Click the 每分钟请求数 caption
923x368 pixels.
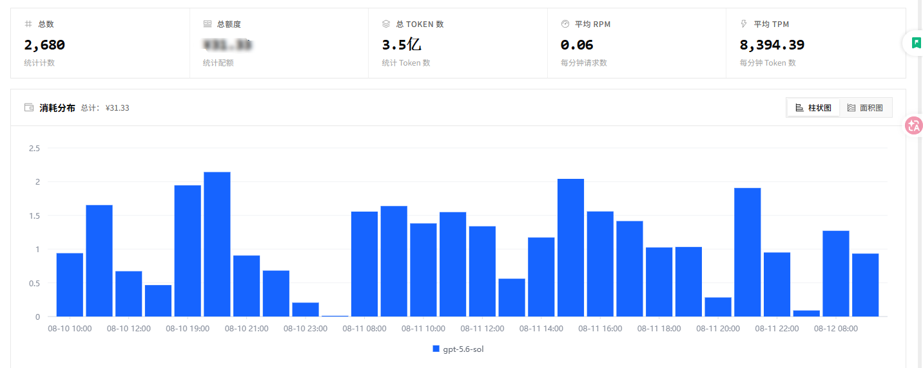tap(584, 63)
